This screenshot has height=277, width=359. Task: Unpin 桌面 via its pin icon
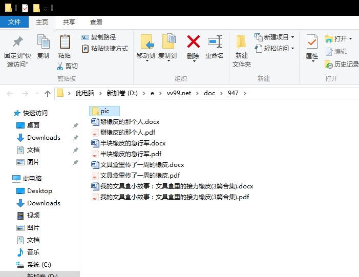point(76,125)
